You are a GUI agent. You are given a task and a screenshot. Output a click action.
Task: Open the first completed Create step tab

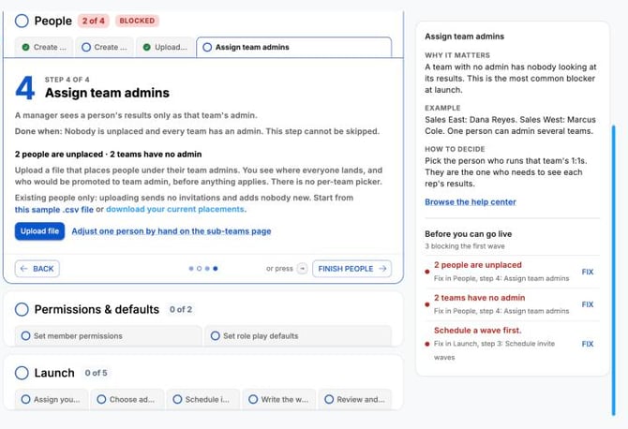pyautogui.click(x=44, y=47)
